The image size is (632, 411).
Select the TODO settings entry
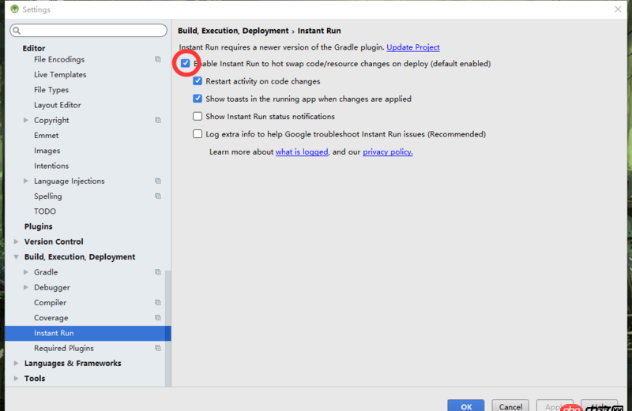pos(45,211)
